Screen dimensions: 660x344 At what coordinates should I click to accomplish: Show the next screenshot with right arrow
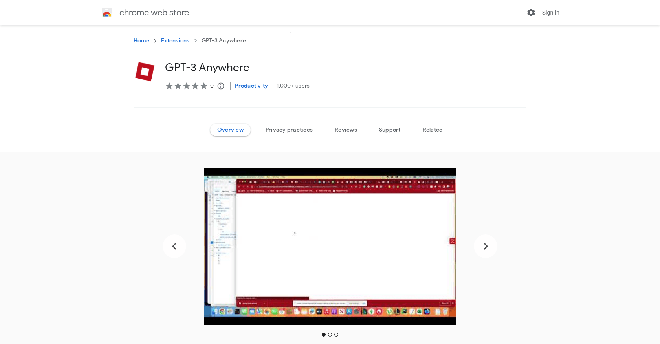tap(486, 246)
